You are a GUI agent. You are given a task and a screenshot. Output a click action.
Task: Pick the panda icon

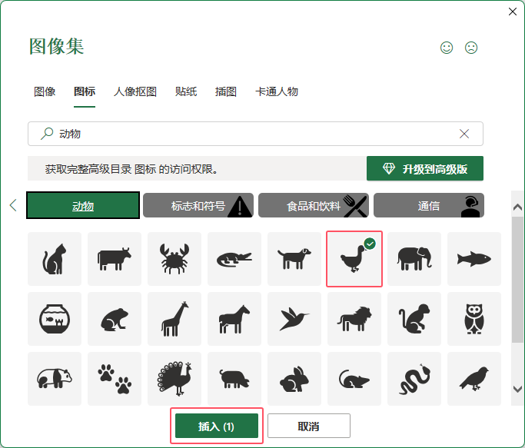tap(55, 379)
